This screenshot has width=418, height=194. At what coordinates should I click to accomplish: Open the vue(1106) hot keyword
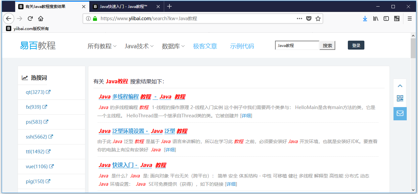(37, 167)
